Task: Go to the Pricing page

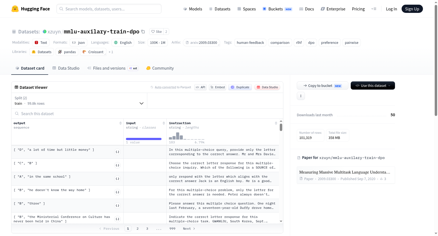Action: point(358,9)
